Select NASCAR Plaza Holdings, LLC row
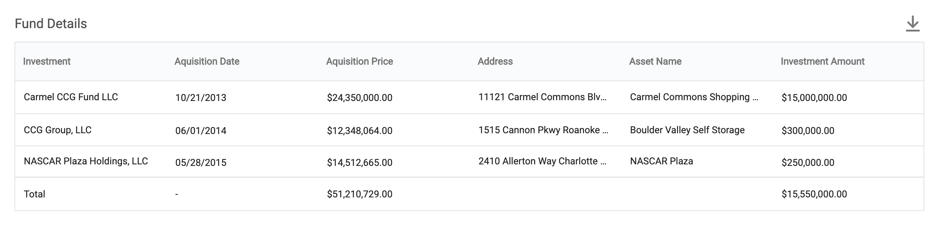This screenshot has width=938, height=227. tap(86, 161)
